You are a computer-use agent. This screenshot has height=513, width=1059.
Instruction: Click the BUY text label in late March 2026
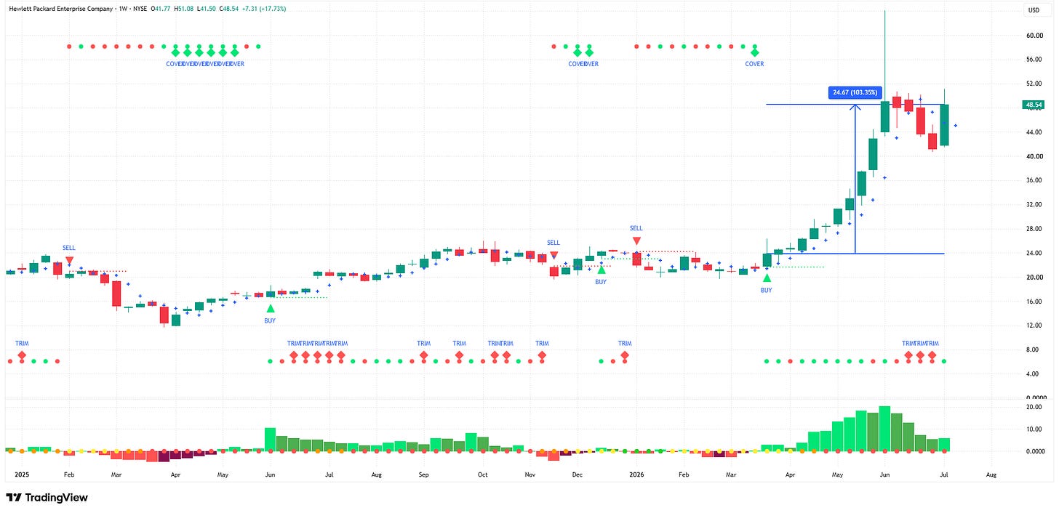(766, 290)
